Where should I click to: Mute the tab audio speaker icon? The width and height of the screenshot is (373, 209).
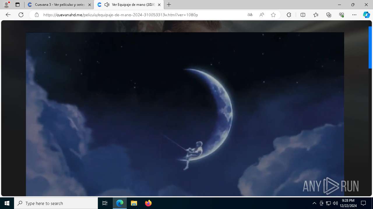[107, 5]
